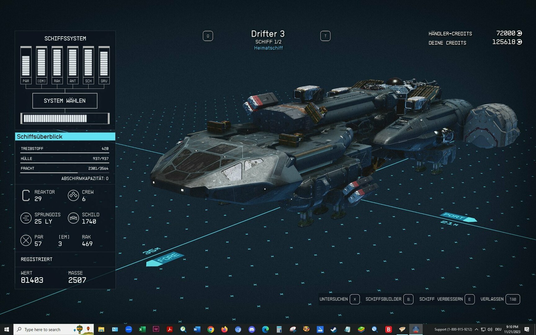Screen dimensions: 536x335
Task: Open Steam from the taskbar
Action: coord(334,329)
